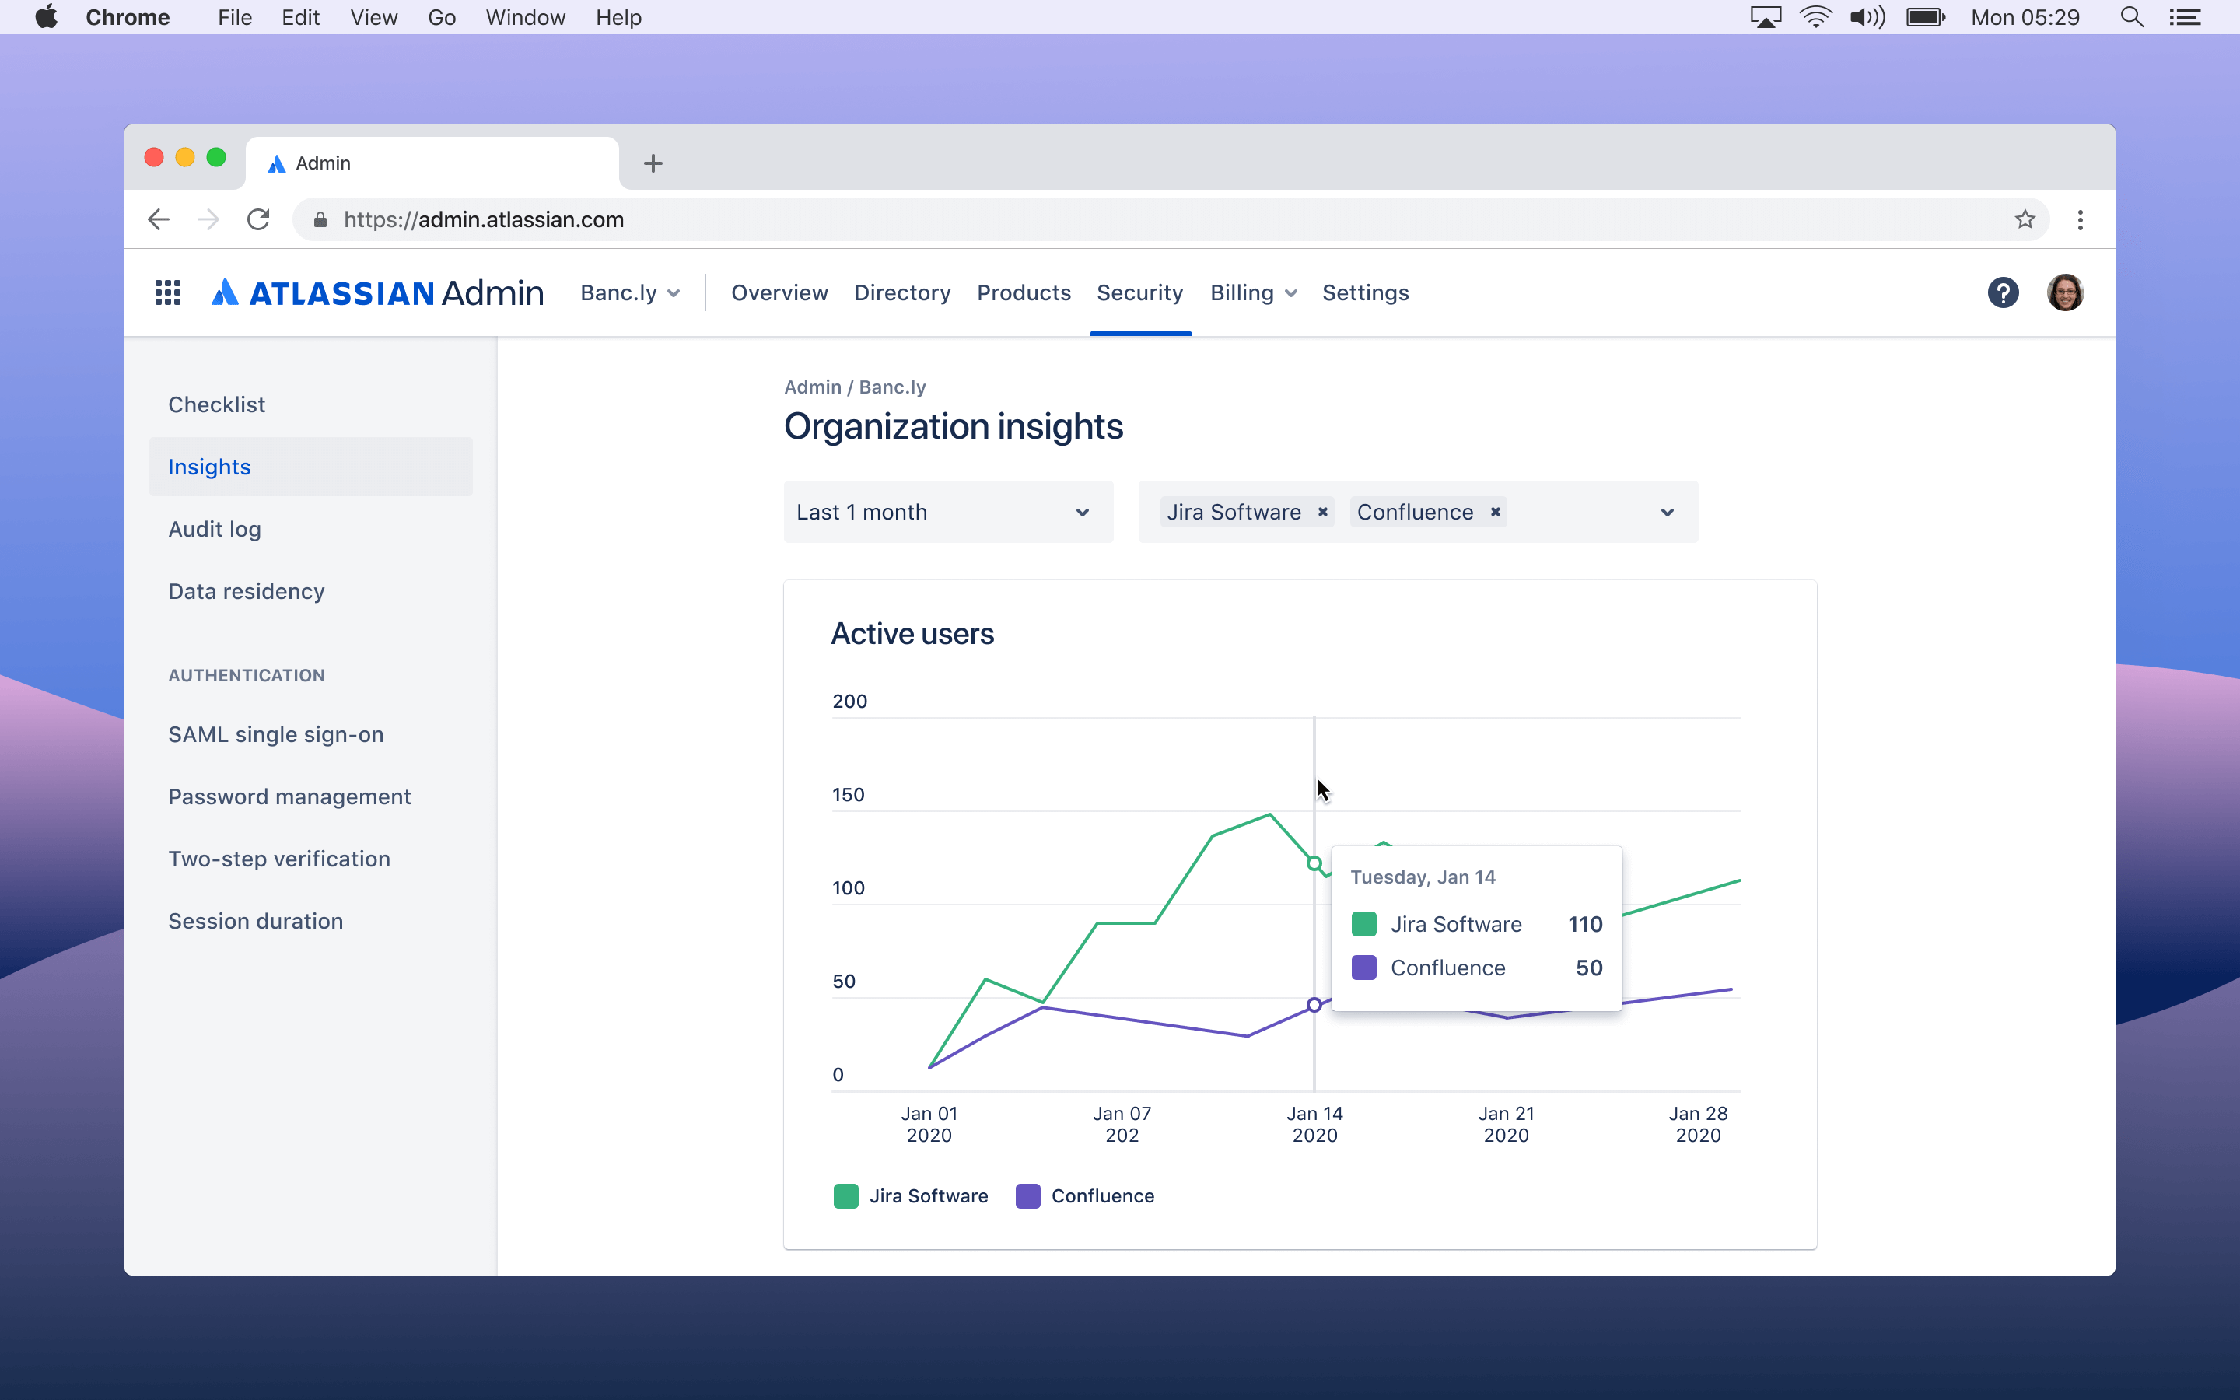Click the Jira Software green legend swatch
Image resolution: width=2240 pixels, height=1400 pixels.
coord(845,1195)
